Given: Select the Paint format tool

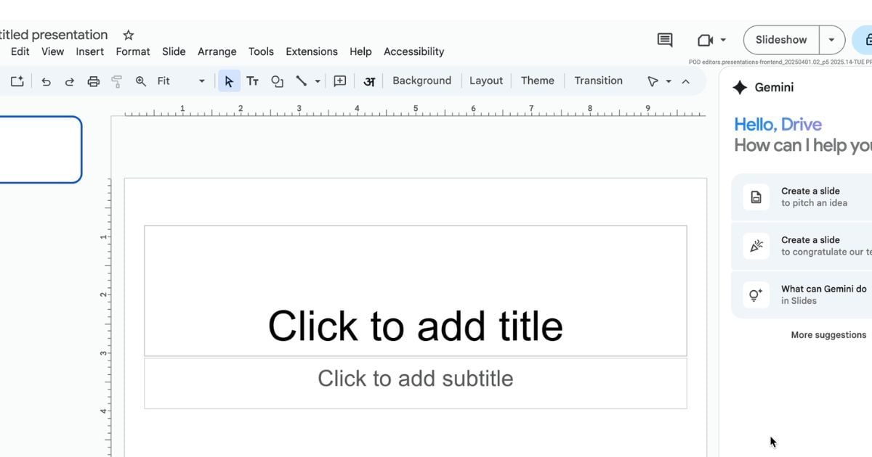Looking at the screenshot, I should tap(116, 81).
